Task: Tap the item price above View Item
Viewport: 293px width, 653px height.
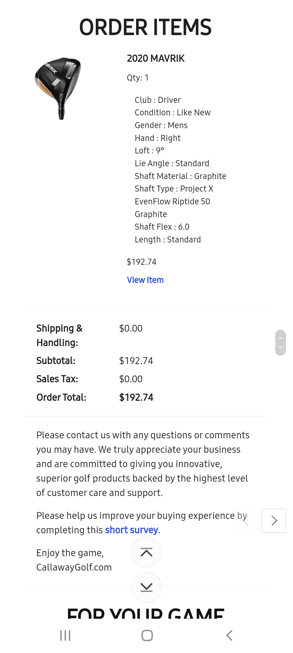Action: click(x=142, y=262)
